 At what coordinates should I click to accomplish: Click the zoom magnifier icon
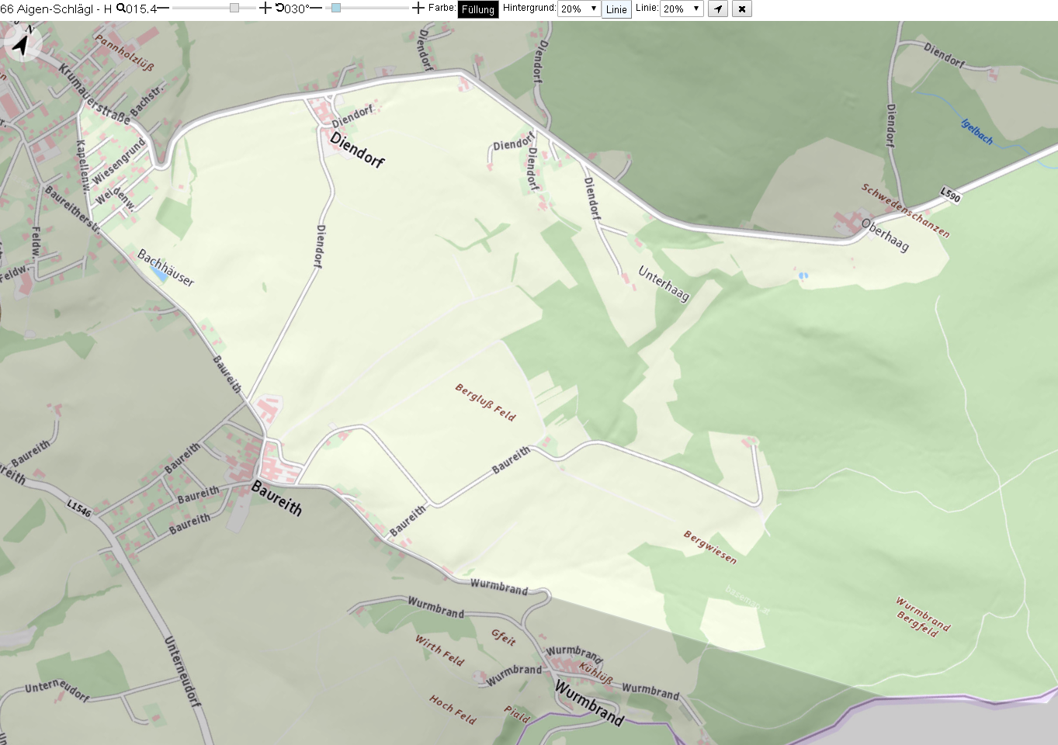[121, 8]
